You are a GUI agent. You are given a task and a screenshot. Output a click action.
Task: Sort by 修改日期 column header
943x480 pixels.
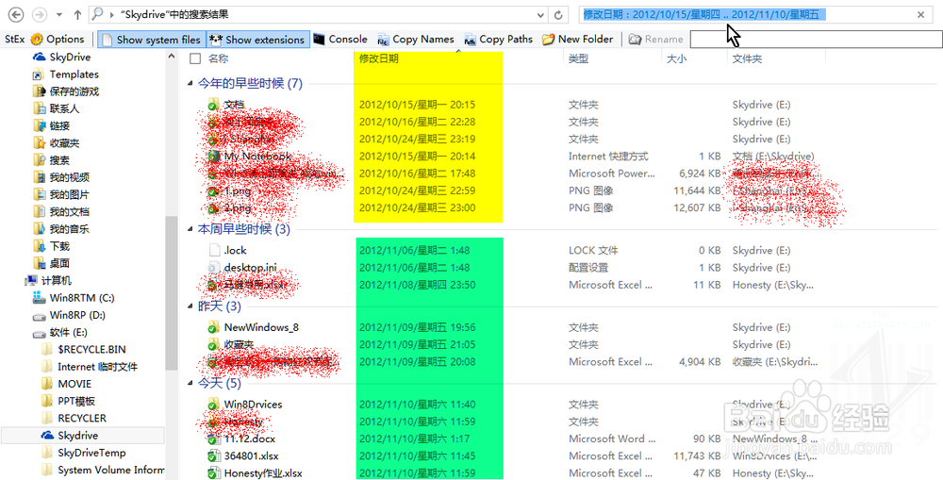coord(379,58)
